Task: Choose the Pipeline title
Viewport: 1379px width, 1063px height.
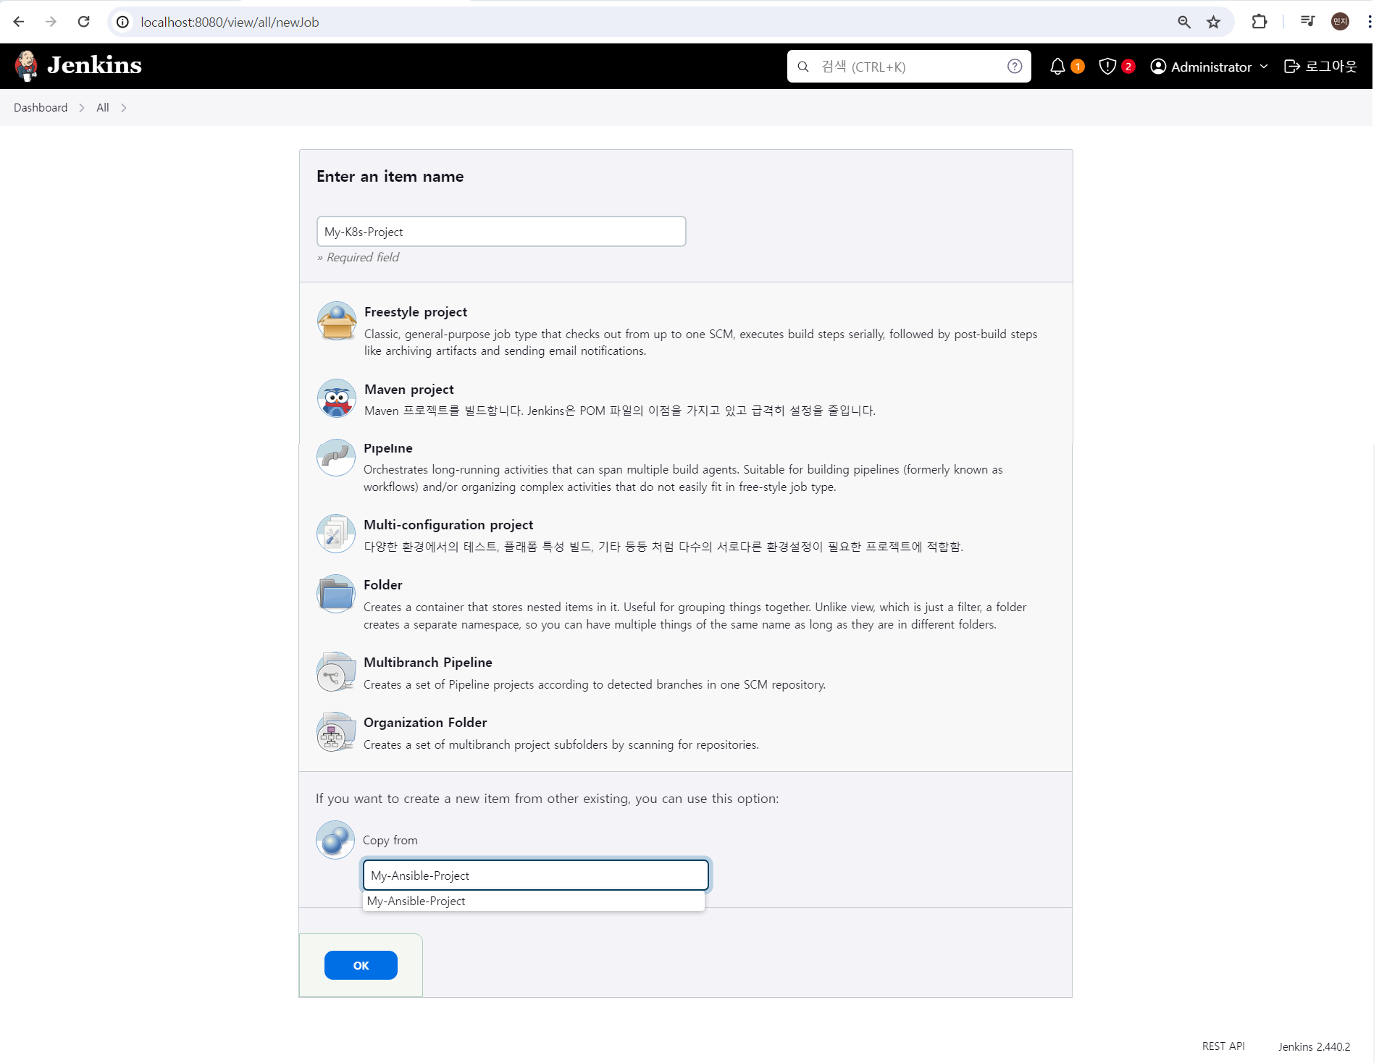Action: (388, 448)
